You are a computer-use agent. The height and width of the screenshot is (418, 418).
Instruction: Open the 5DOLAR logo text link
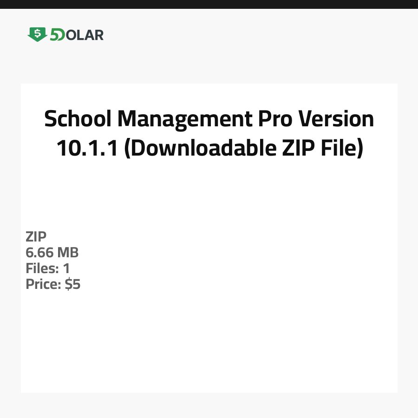pos(76,35)
